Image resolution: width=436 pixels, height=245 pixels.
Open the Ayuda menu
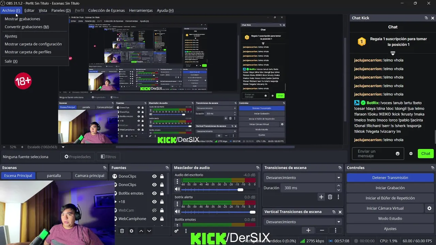point(165,10)
